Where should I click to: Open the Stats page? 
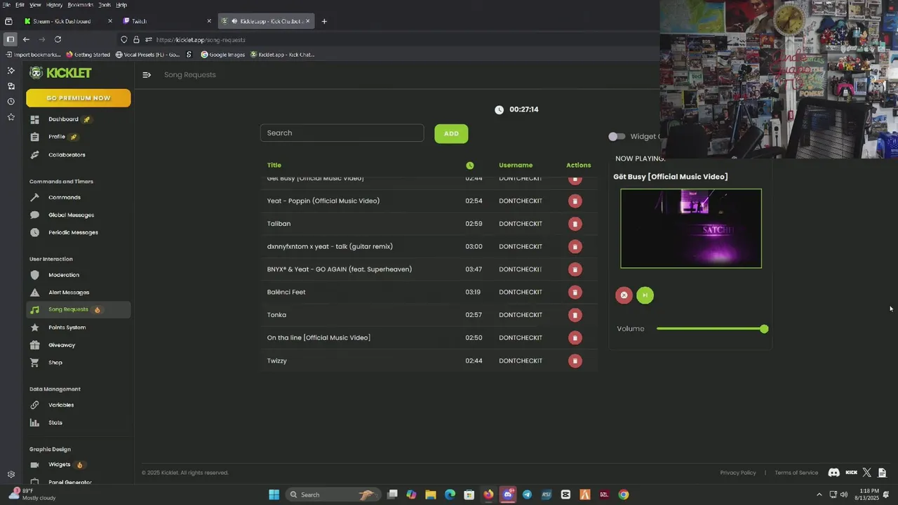tap(79, 423)
